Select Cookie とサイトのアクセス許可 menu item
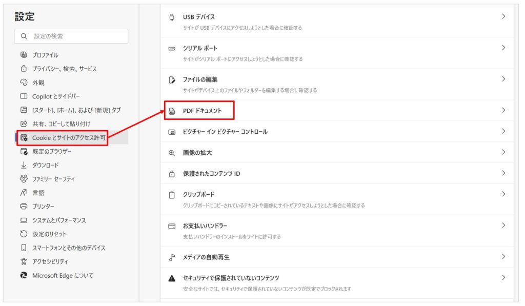The width and height of the screenshot is (525, 306). [71, 137]
